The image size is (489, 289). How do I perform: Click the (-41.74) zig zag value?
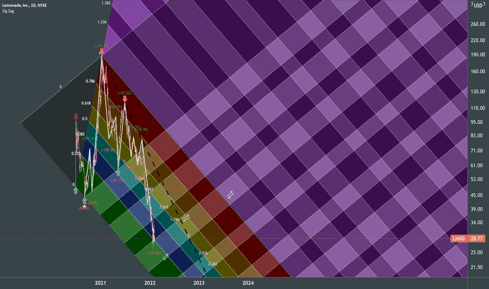pos(118,180)
